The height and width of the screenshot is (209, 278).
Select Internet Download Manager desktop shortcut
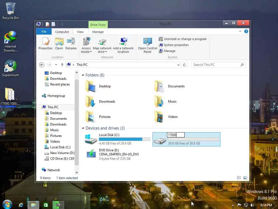click(11, 42)
